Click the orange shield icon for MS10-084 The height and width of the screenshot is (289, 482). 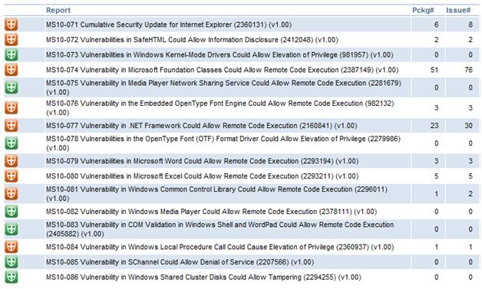point(12,247)
